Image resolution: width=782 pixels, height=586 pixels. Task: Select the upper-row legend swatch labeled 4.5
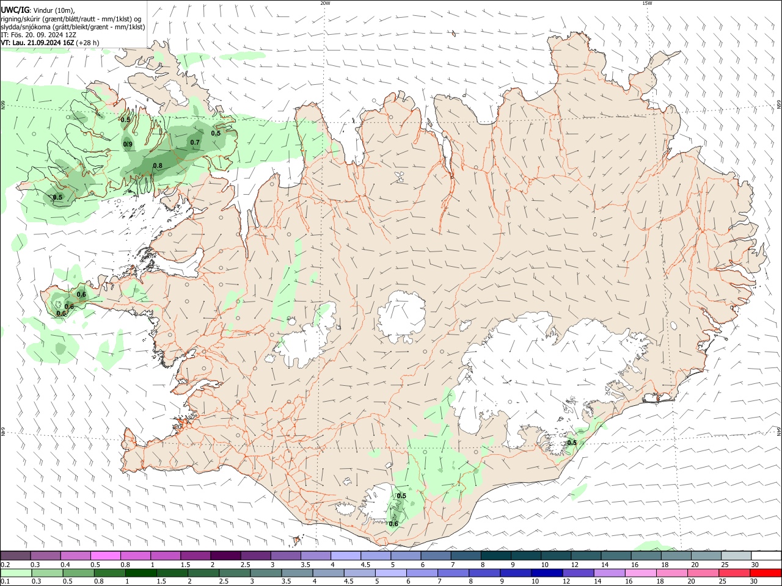tap(375, 556)
